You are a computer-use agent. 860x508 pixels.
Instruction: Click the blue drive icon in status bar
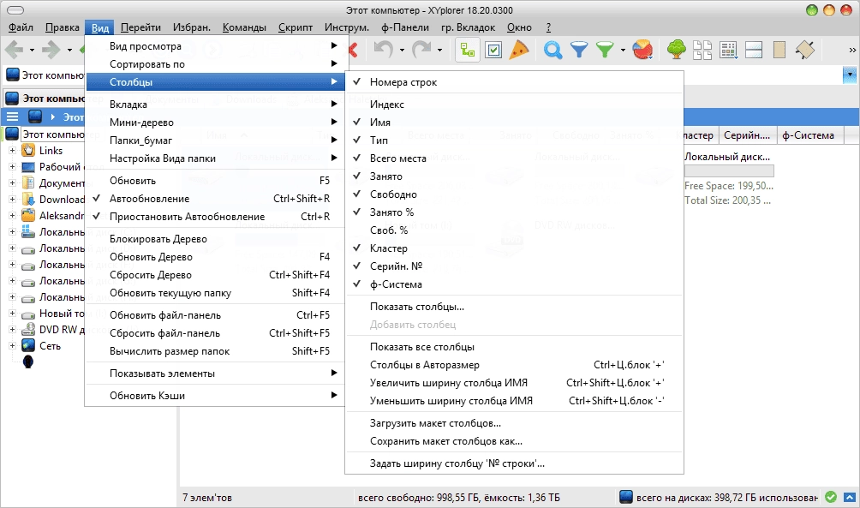point(626,497)
